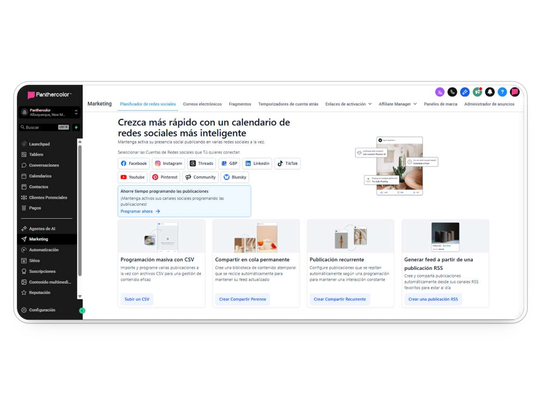Open Calendarios in the sidebar

tap(40, 176)
